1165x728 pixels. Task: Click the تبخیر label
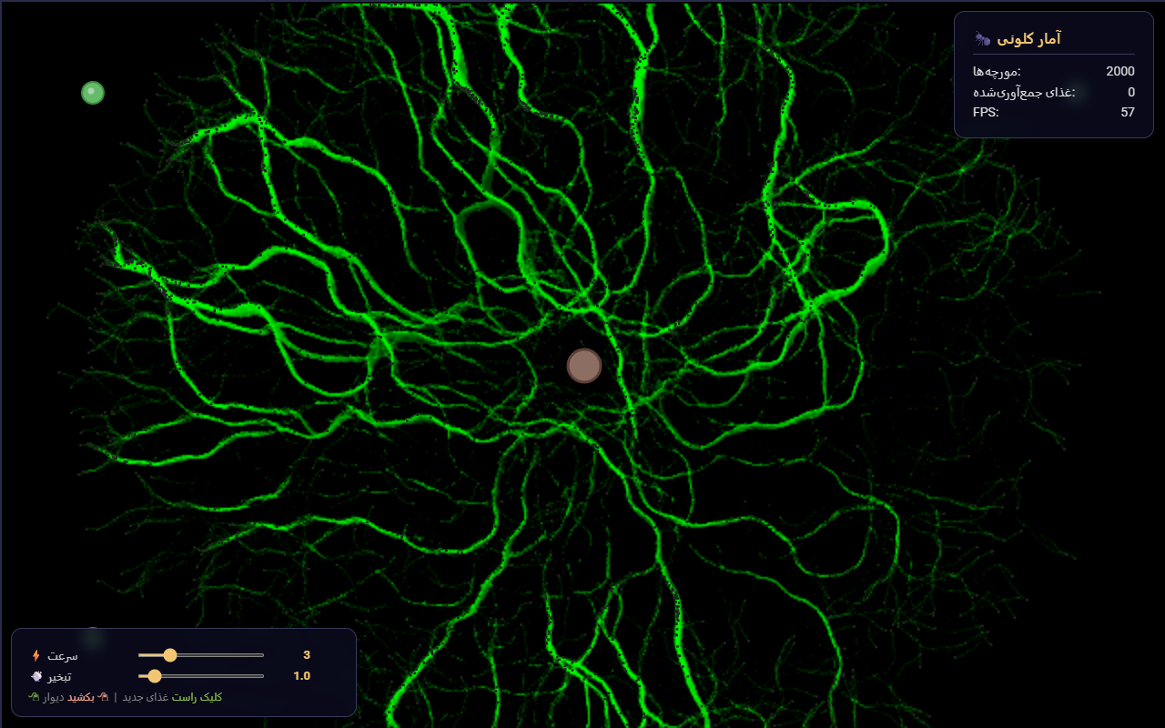[60, 676]
